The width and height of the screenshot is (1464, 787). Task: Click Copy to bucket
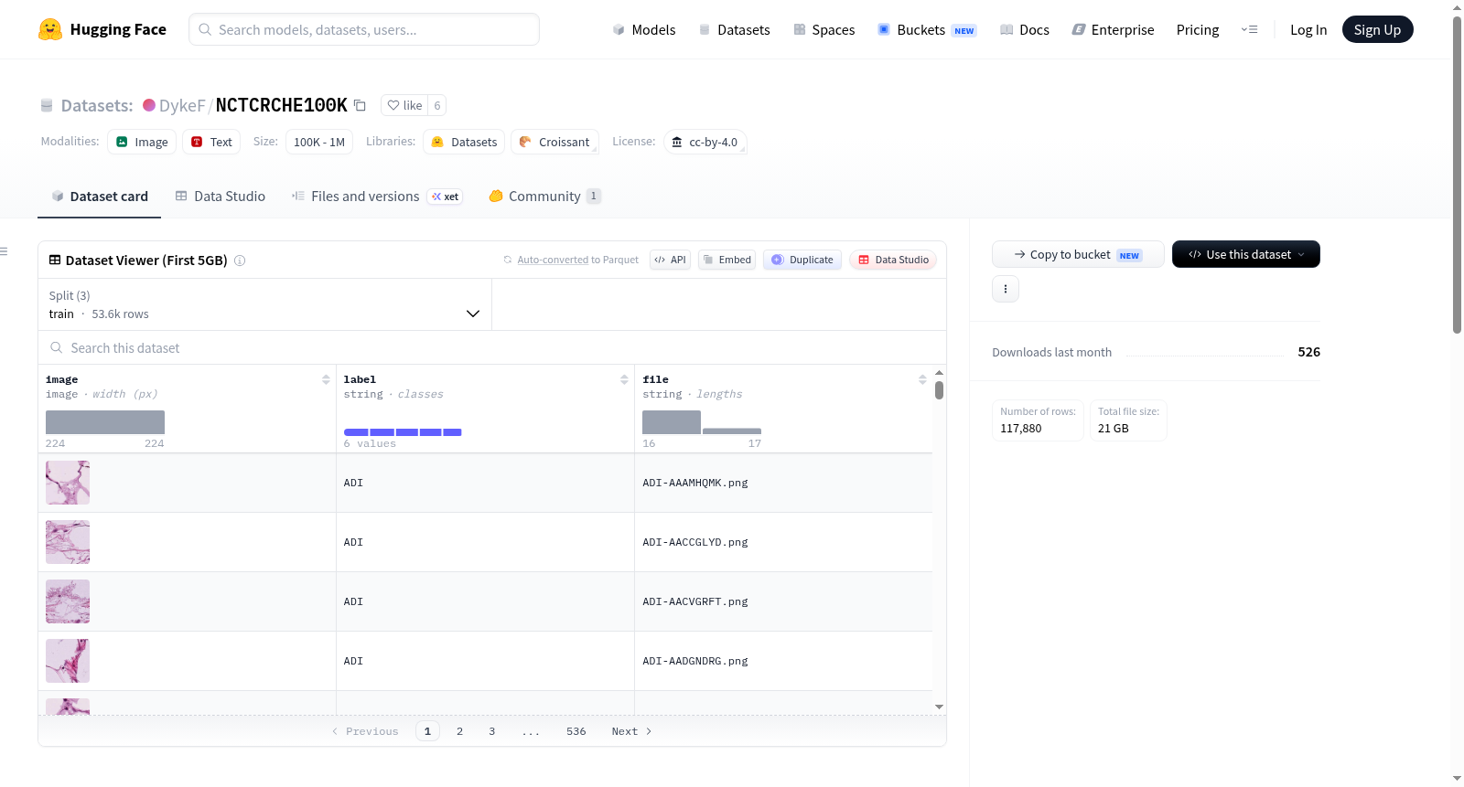pos(1078,254)
